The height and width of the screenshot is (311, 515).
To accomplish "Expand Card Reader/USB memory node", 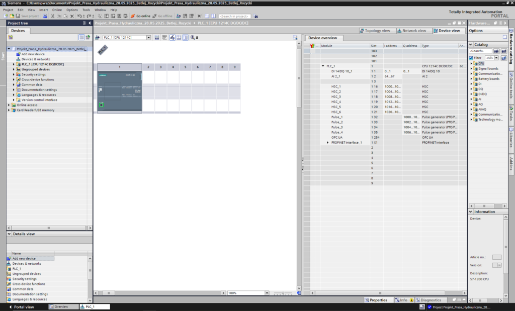I will point(9,110).
